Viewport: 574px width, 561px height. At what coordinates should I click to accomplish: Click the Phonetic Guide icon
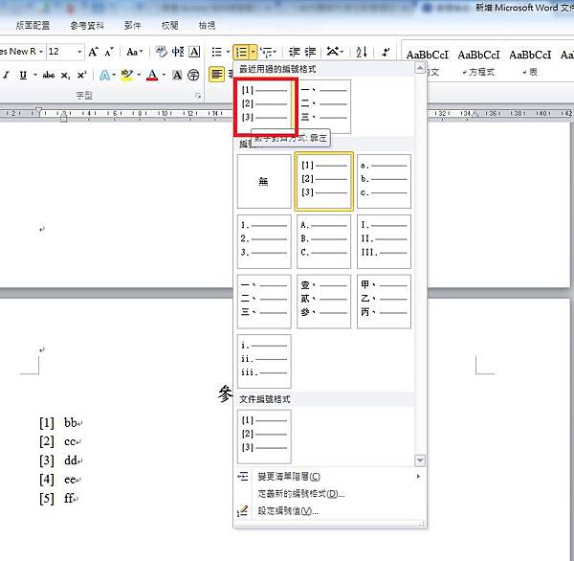(x=178, y=52)
